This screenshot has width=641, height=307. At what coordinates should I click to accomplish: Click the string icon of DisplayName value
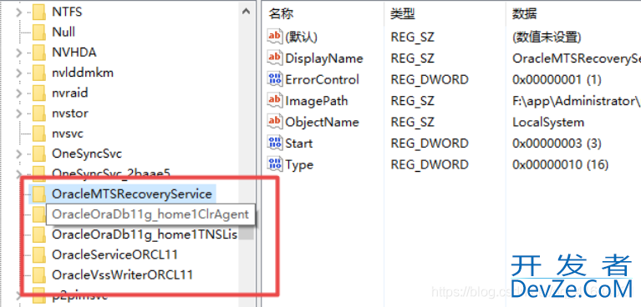275,58
